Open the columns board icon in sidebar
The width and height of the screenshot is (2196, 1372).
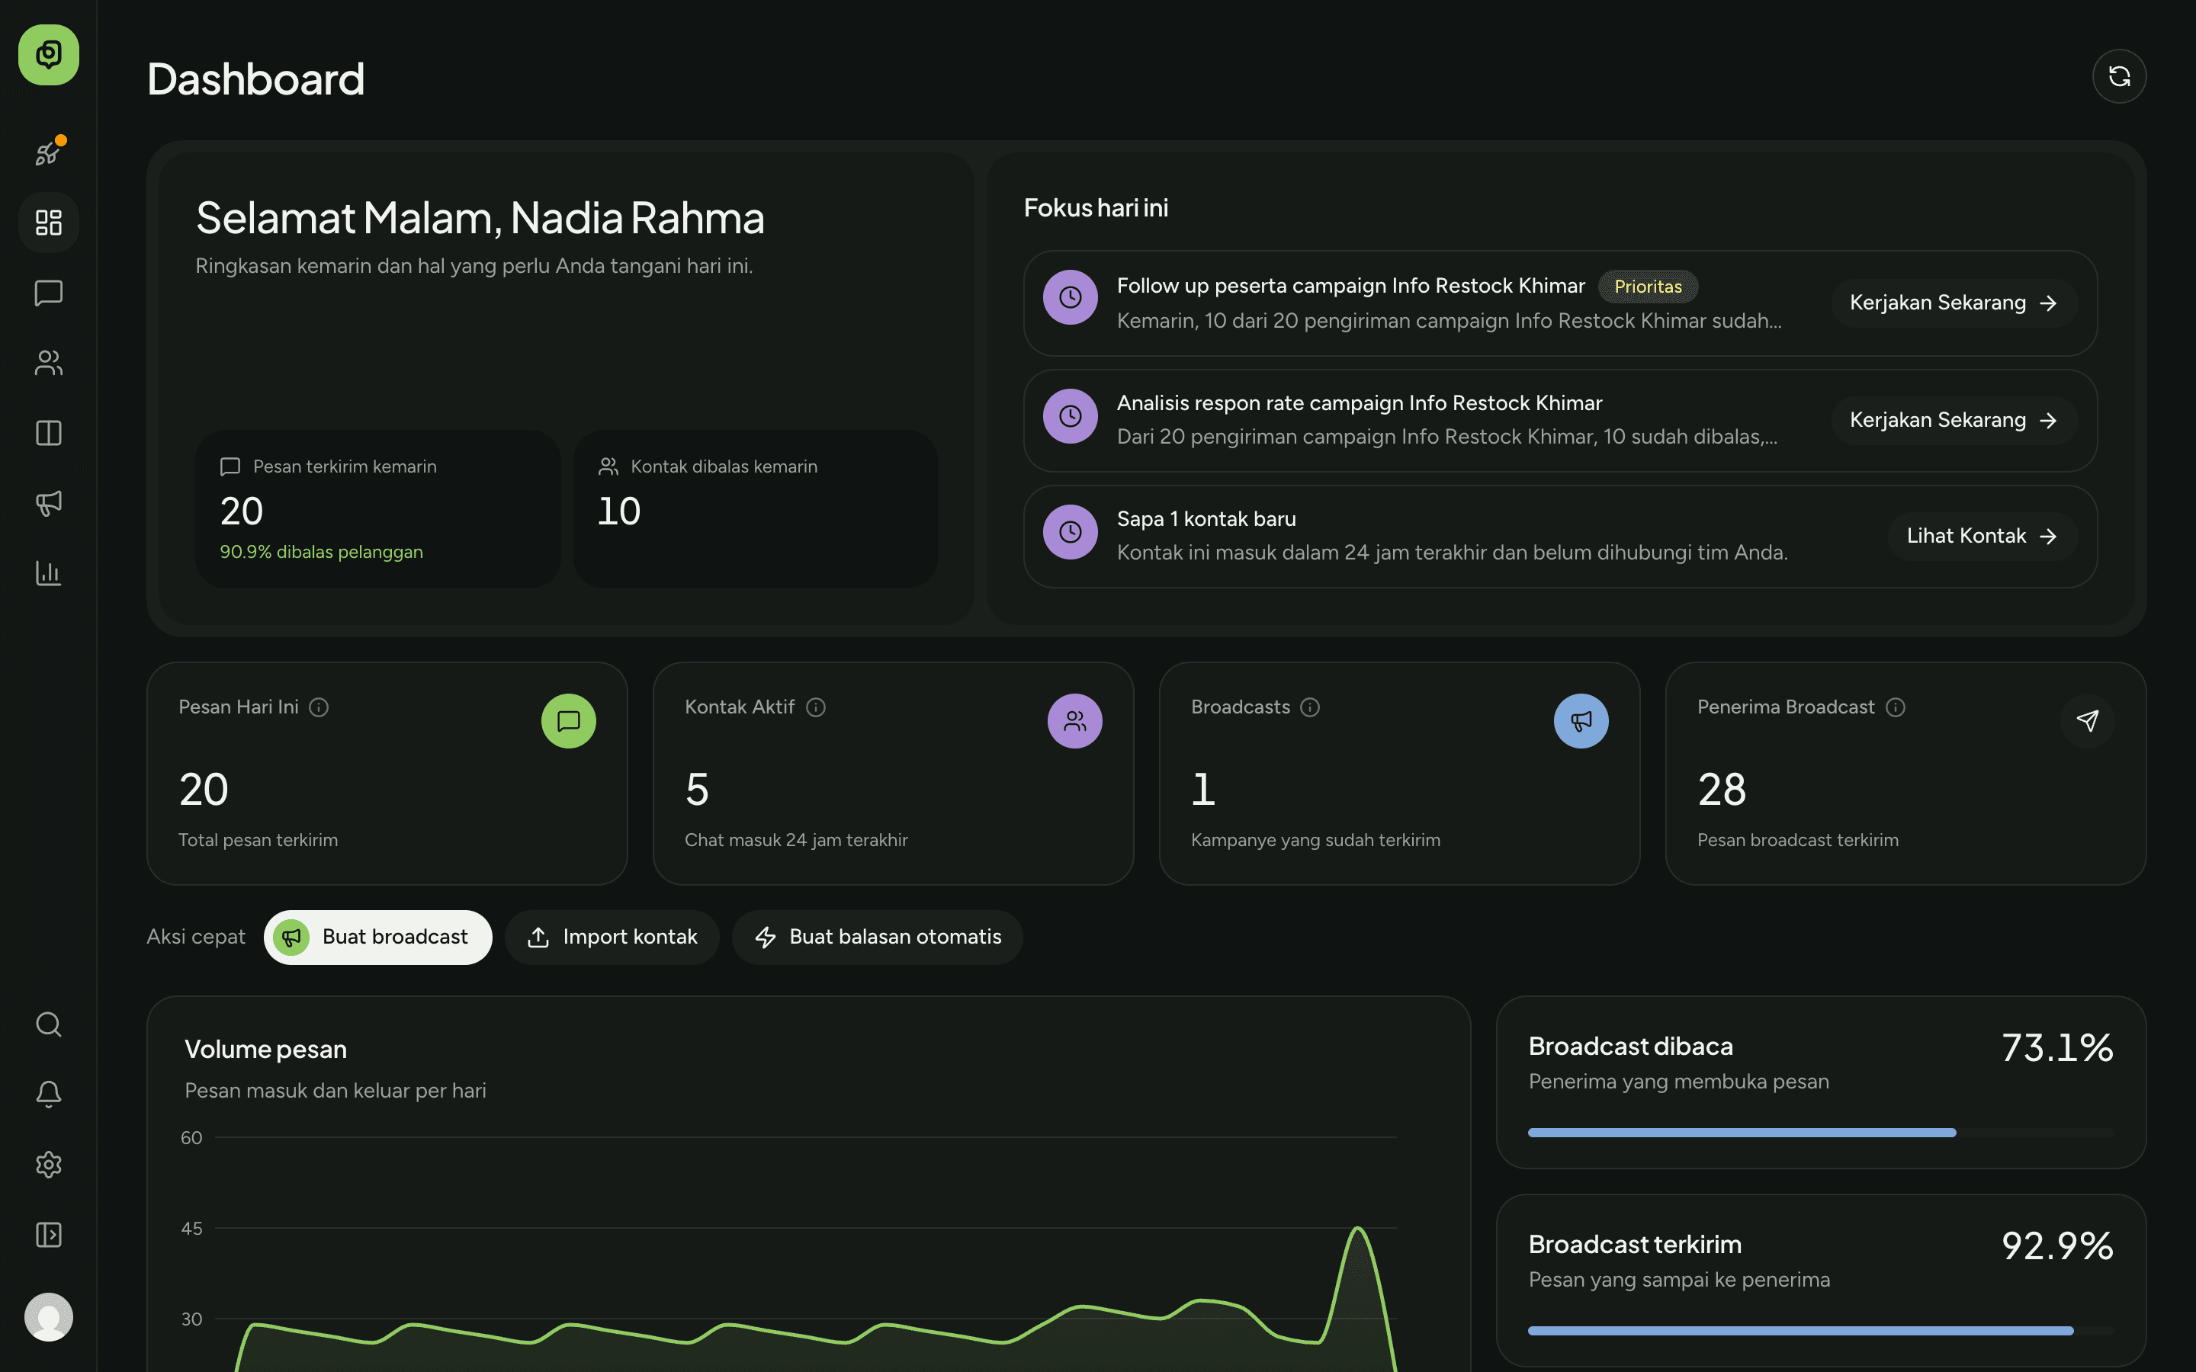(49, 433)
